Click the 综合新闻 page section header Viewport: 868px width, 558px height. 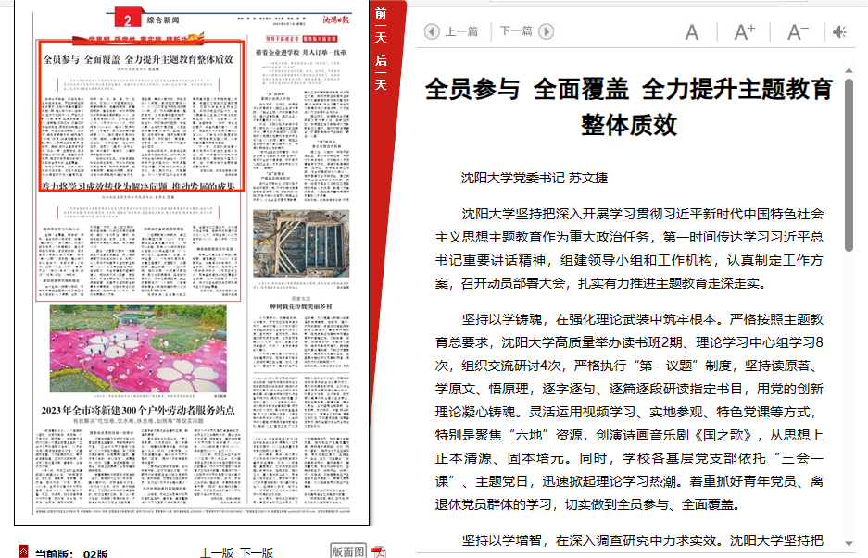coord(163,20)
